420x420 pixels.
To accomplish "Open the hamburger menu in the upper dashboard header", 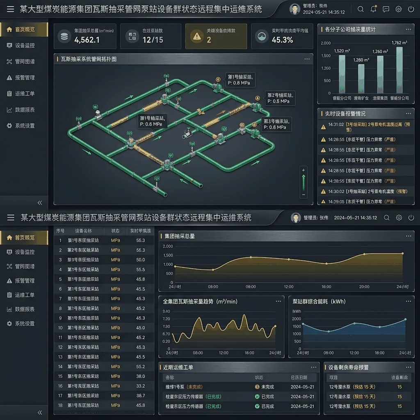I will [x=10, y=9].
